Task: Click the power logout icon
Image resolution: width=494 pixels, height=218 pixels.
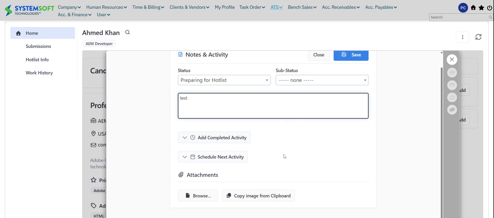Action: coord(490,8)
